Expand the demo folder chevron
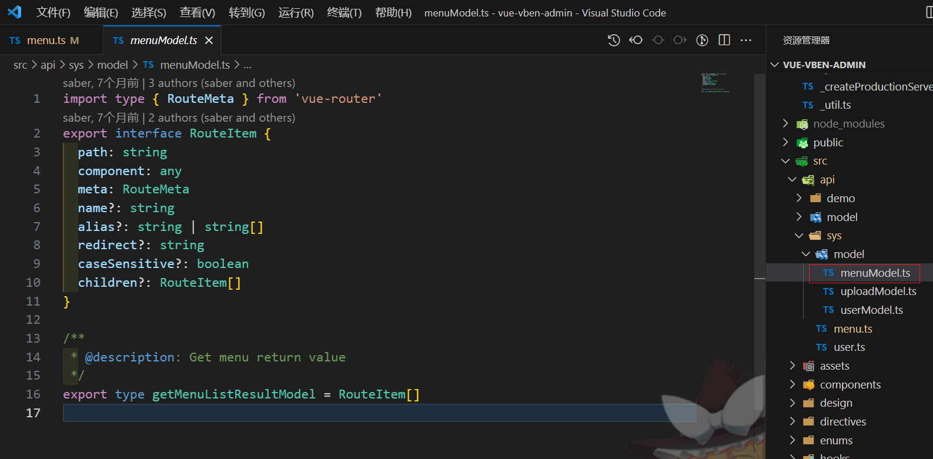This screenshot has height=459, width=933. [799, 198]
